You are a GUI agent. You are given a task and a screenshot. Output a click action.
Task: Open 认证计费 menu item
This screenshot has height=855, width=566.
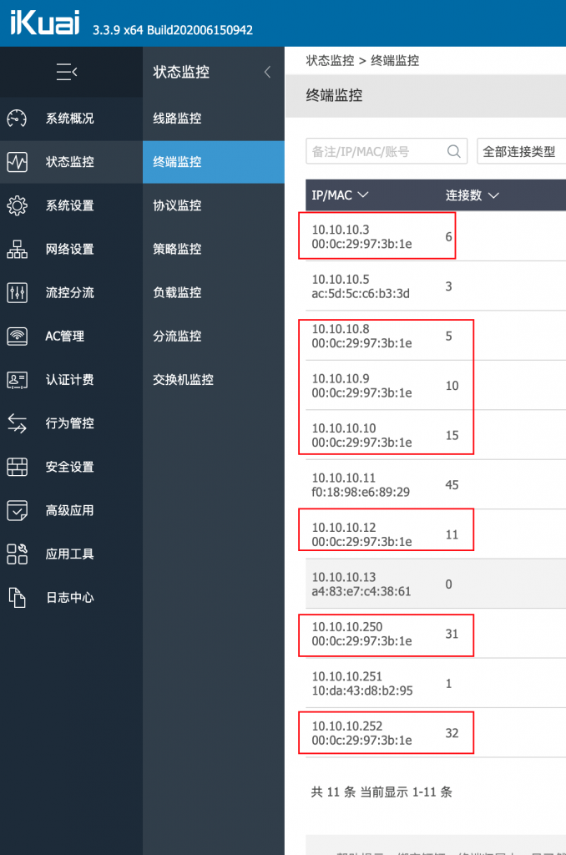pos(71,380)
